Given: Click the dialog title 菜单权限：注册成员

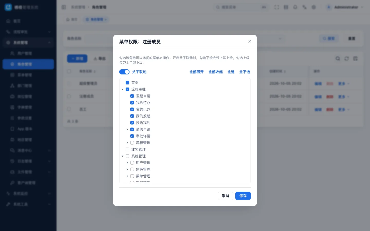Looking at the screenshot, I should click(140, 42).
